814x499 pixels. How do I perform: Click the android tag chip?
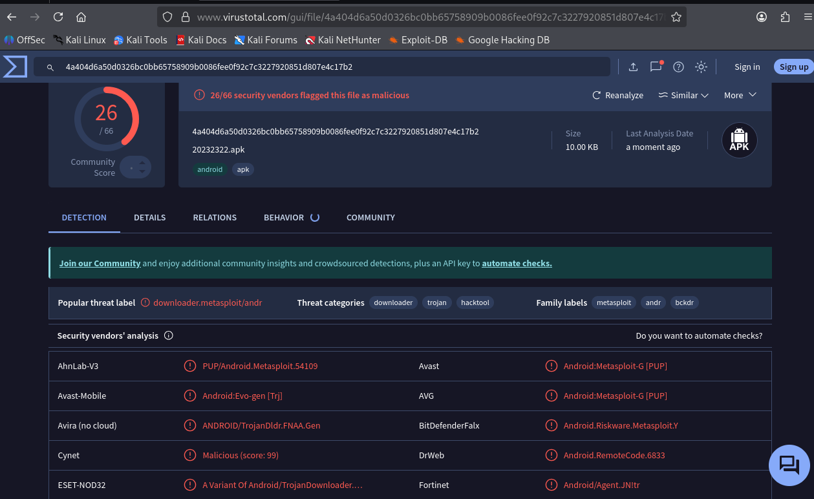(x=210, y=169)
